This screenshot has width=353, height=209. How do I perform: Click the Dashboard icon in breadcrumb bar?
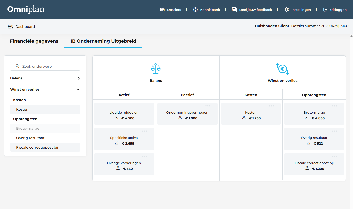coord(11,27)
